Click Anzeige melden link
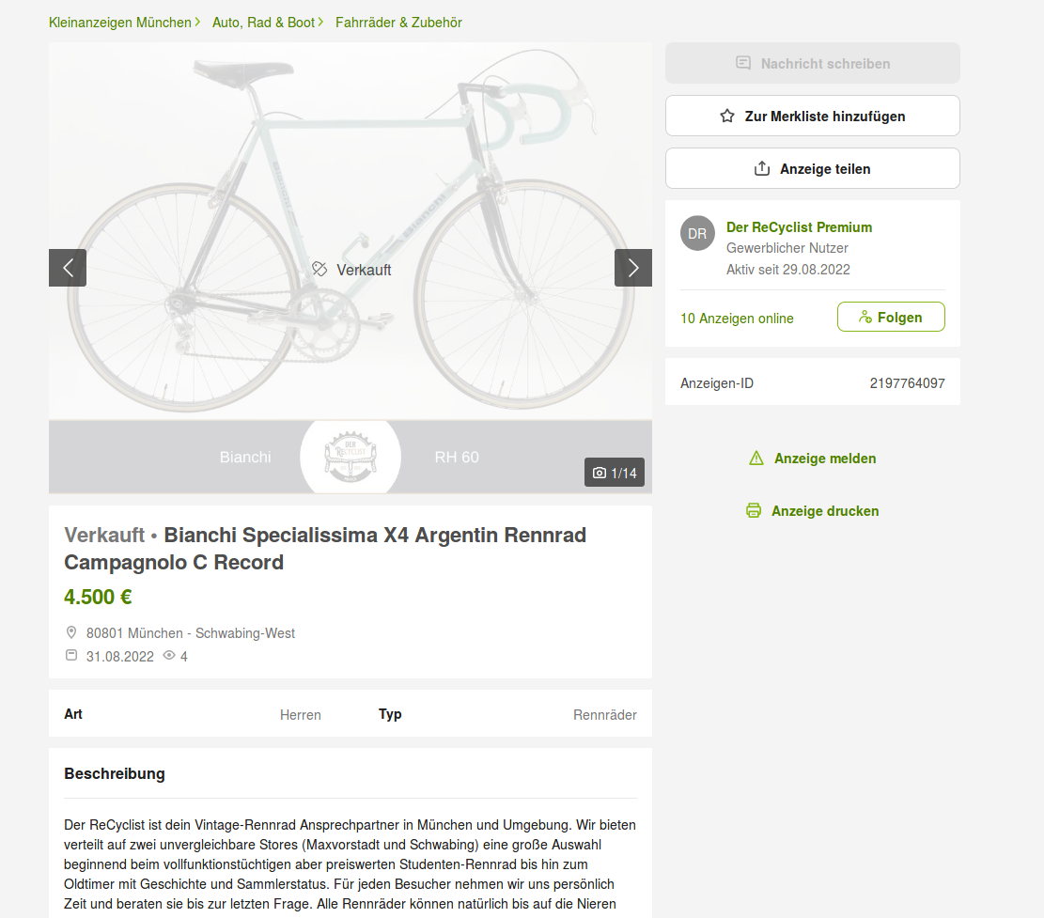 (824, 459)
